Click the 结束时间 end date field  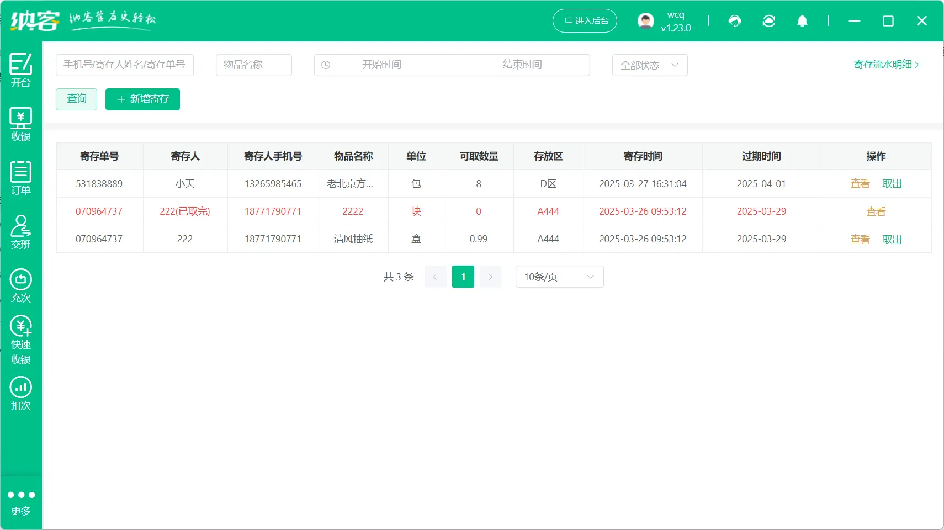click(522, 65)
